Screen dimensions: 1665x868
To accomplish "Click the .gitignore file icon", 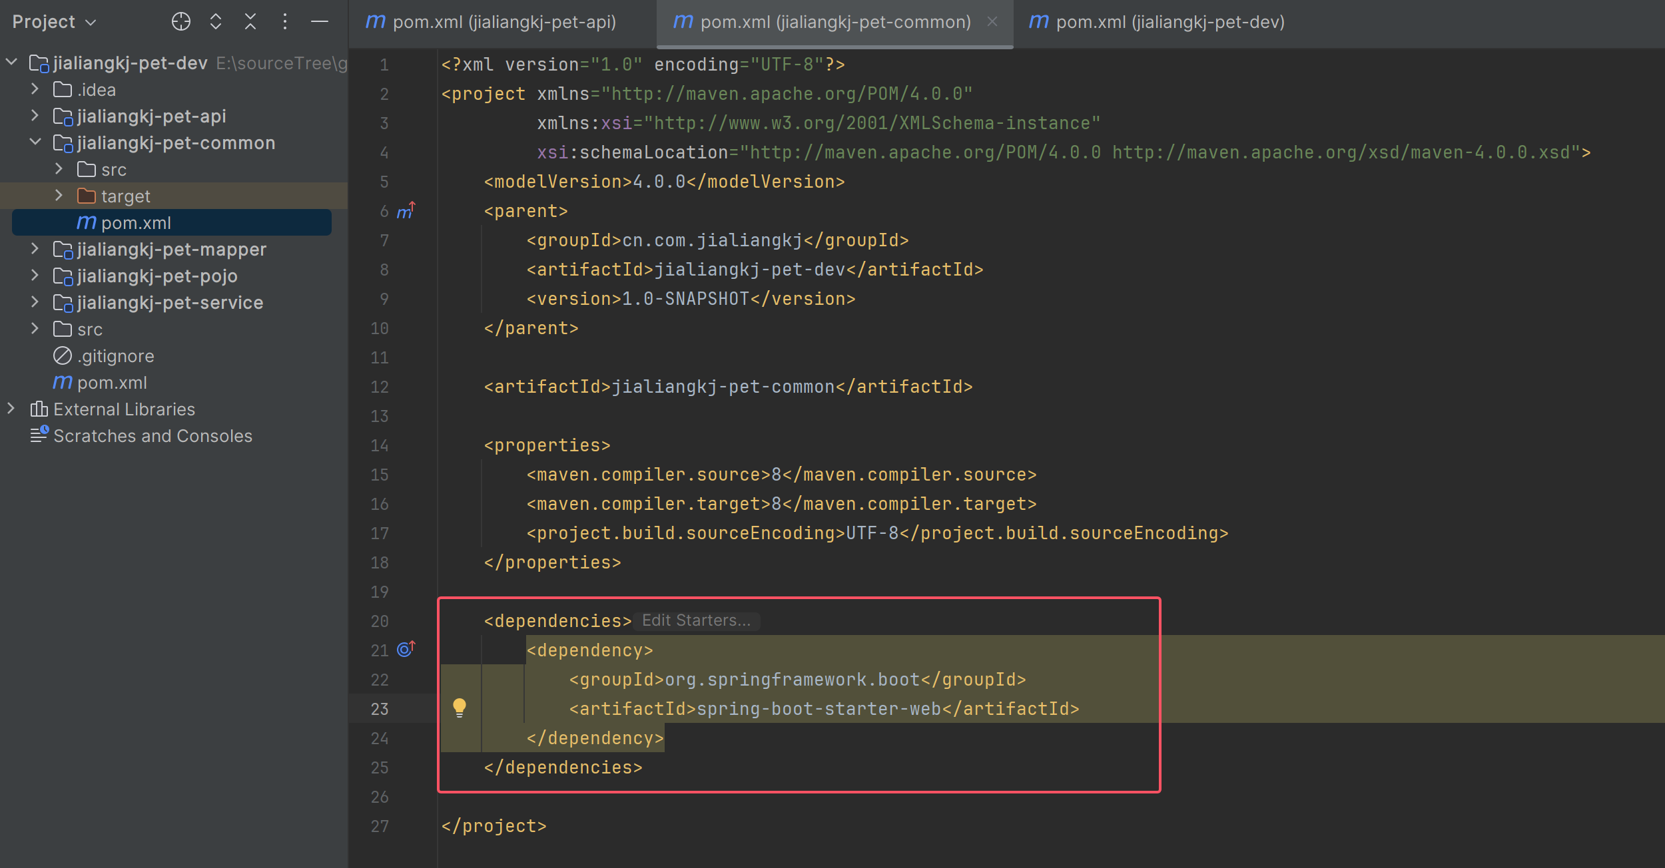I will (63, 355).
